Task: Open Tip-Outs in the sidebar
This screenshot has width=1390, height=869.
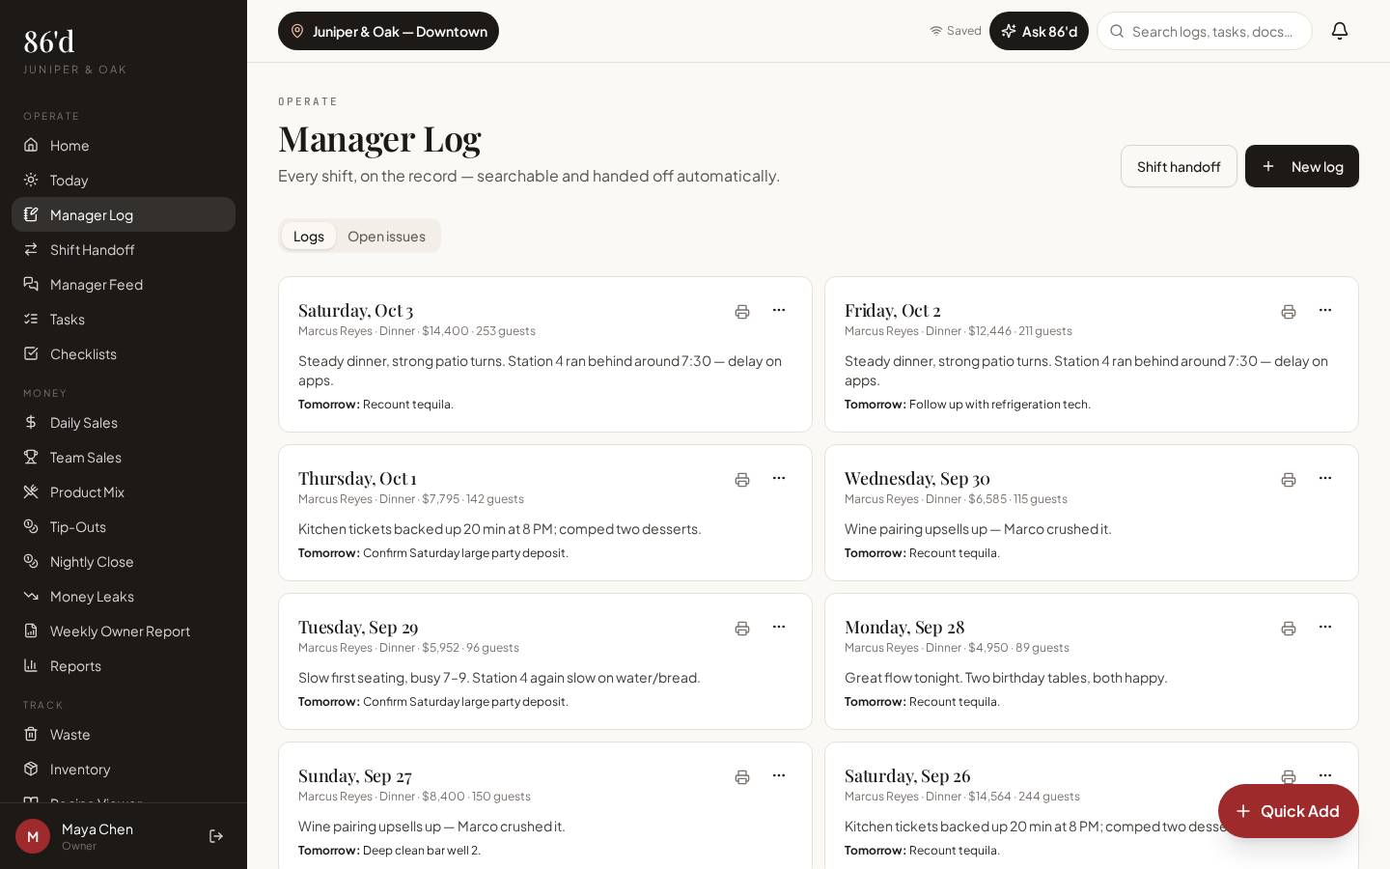Action: 124,526
